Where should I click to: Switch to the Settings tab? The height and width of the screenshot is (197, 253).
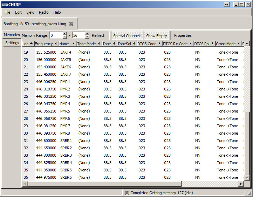pyautogui.click(x=12, y=43)
